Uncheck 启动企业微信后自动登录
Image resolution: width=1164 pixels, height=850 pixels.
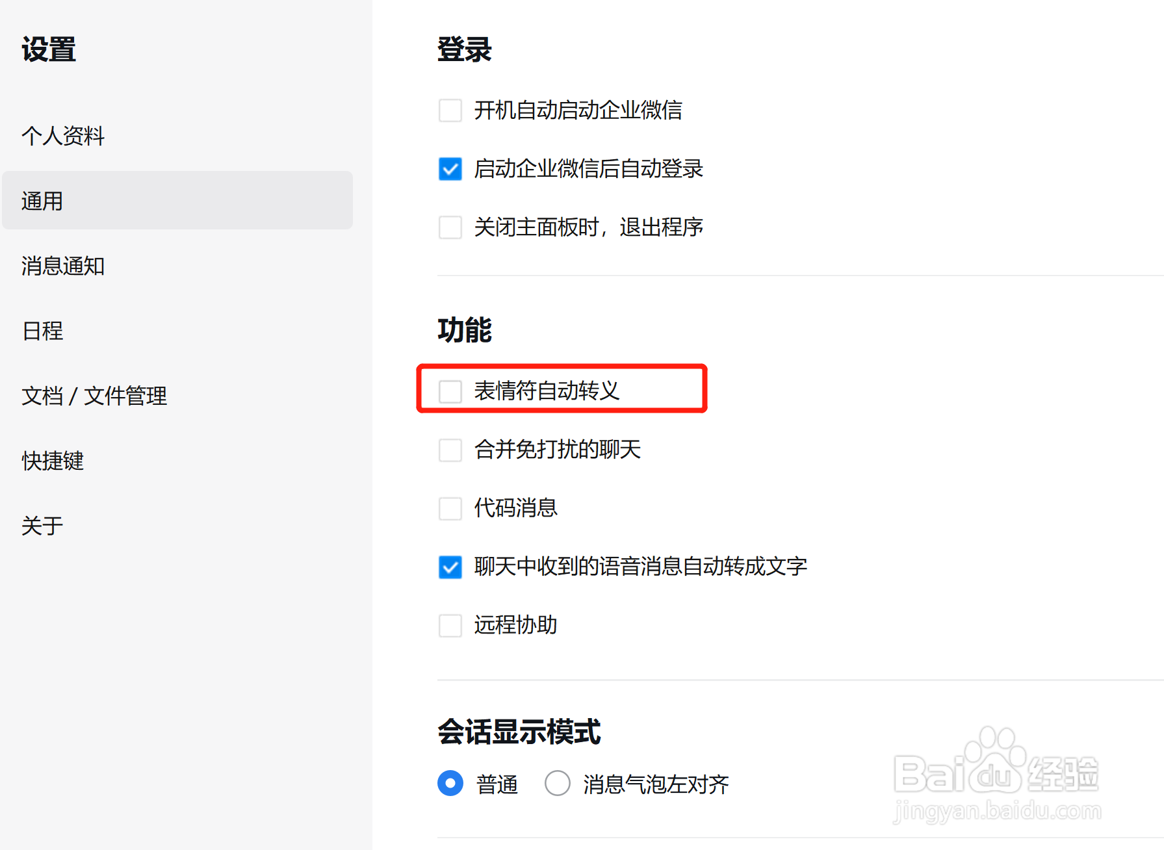pos(450,169)
